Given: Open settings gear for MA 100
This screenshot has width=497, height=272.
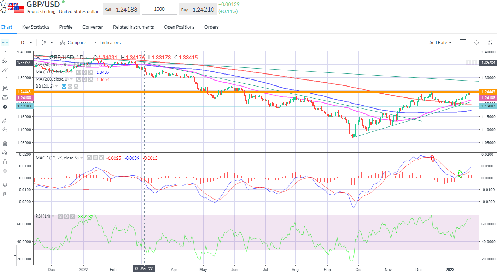Looking at the screenshot, I should [85, 72].
